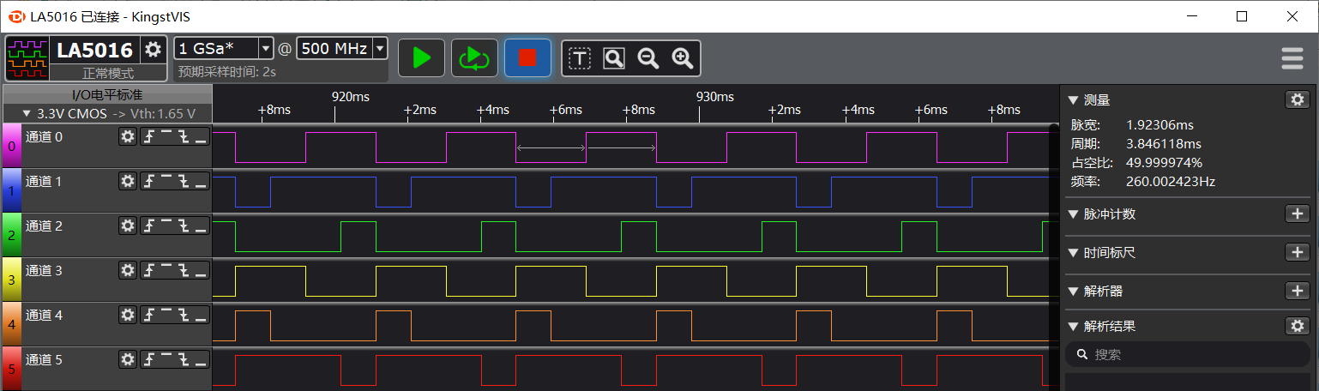The height and width of the screenshot is (391, 1319).
Task: Click the blue color tag of channel 1
Action: click(x=12, y=190)
